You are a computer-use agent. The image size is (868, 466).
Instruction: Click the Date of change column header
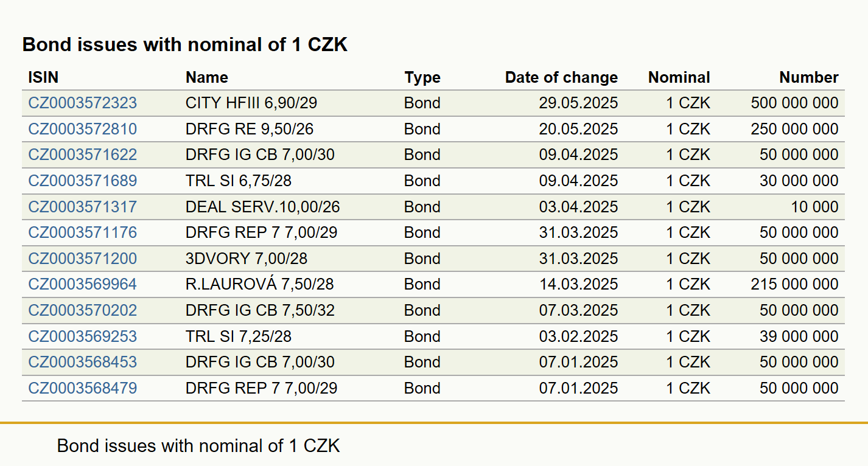coord(561,77)
